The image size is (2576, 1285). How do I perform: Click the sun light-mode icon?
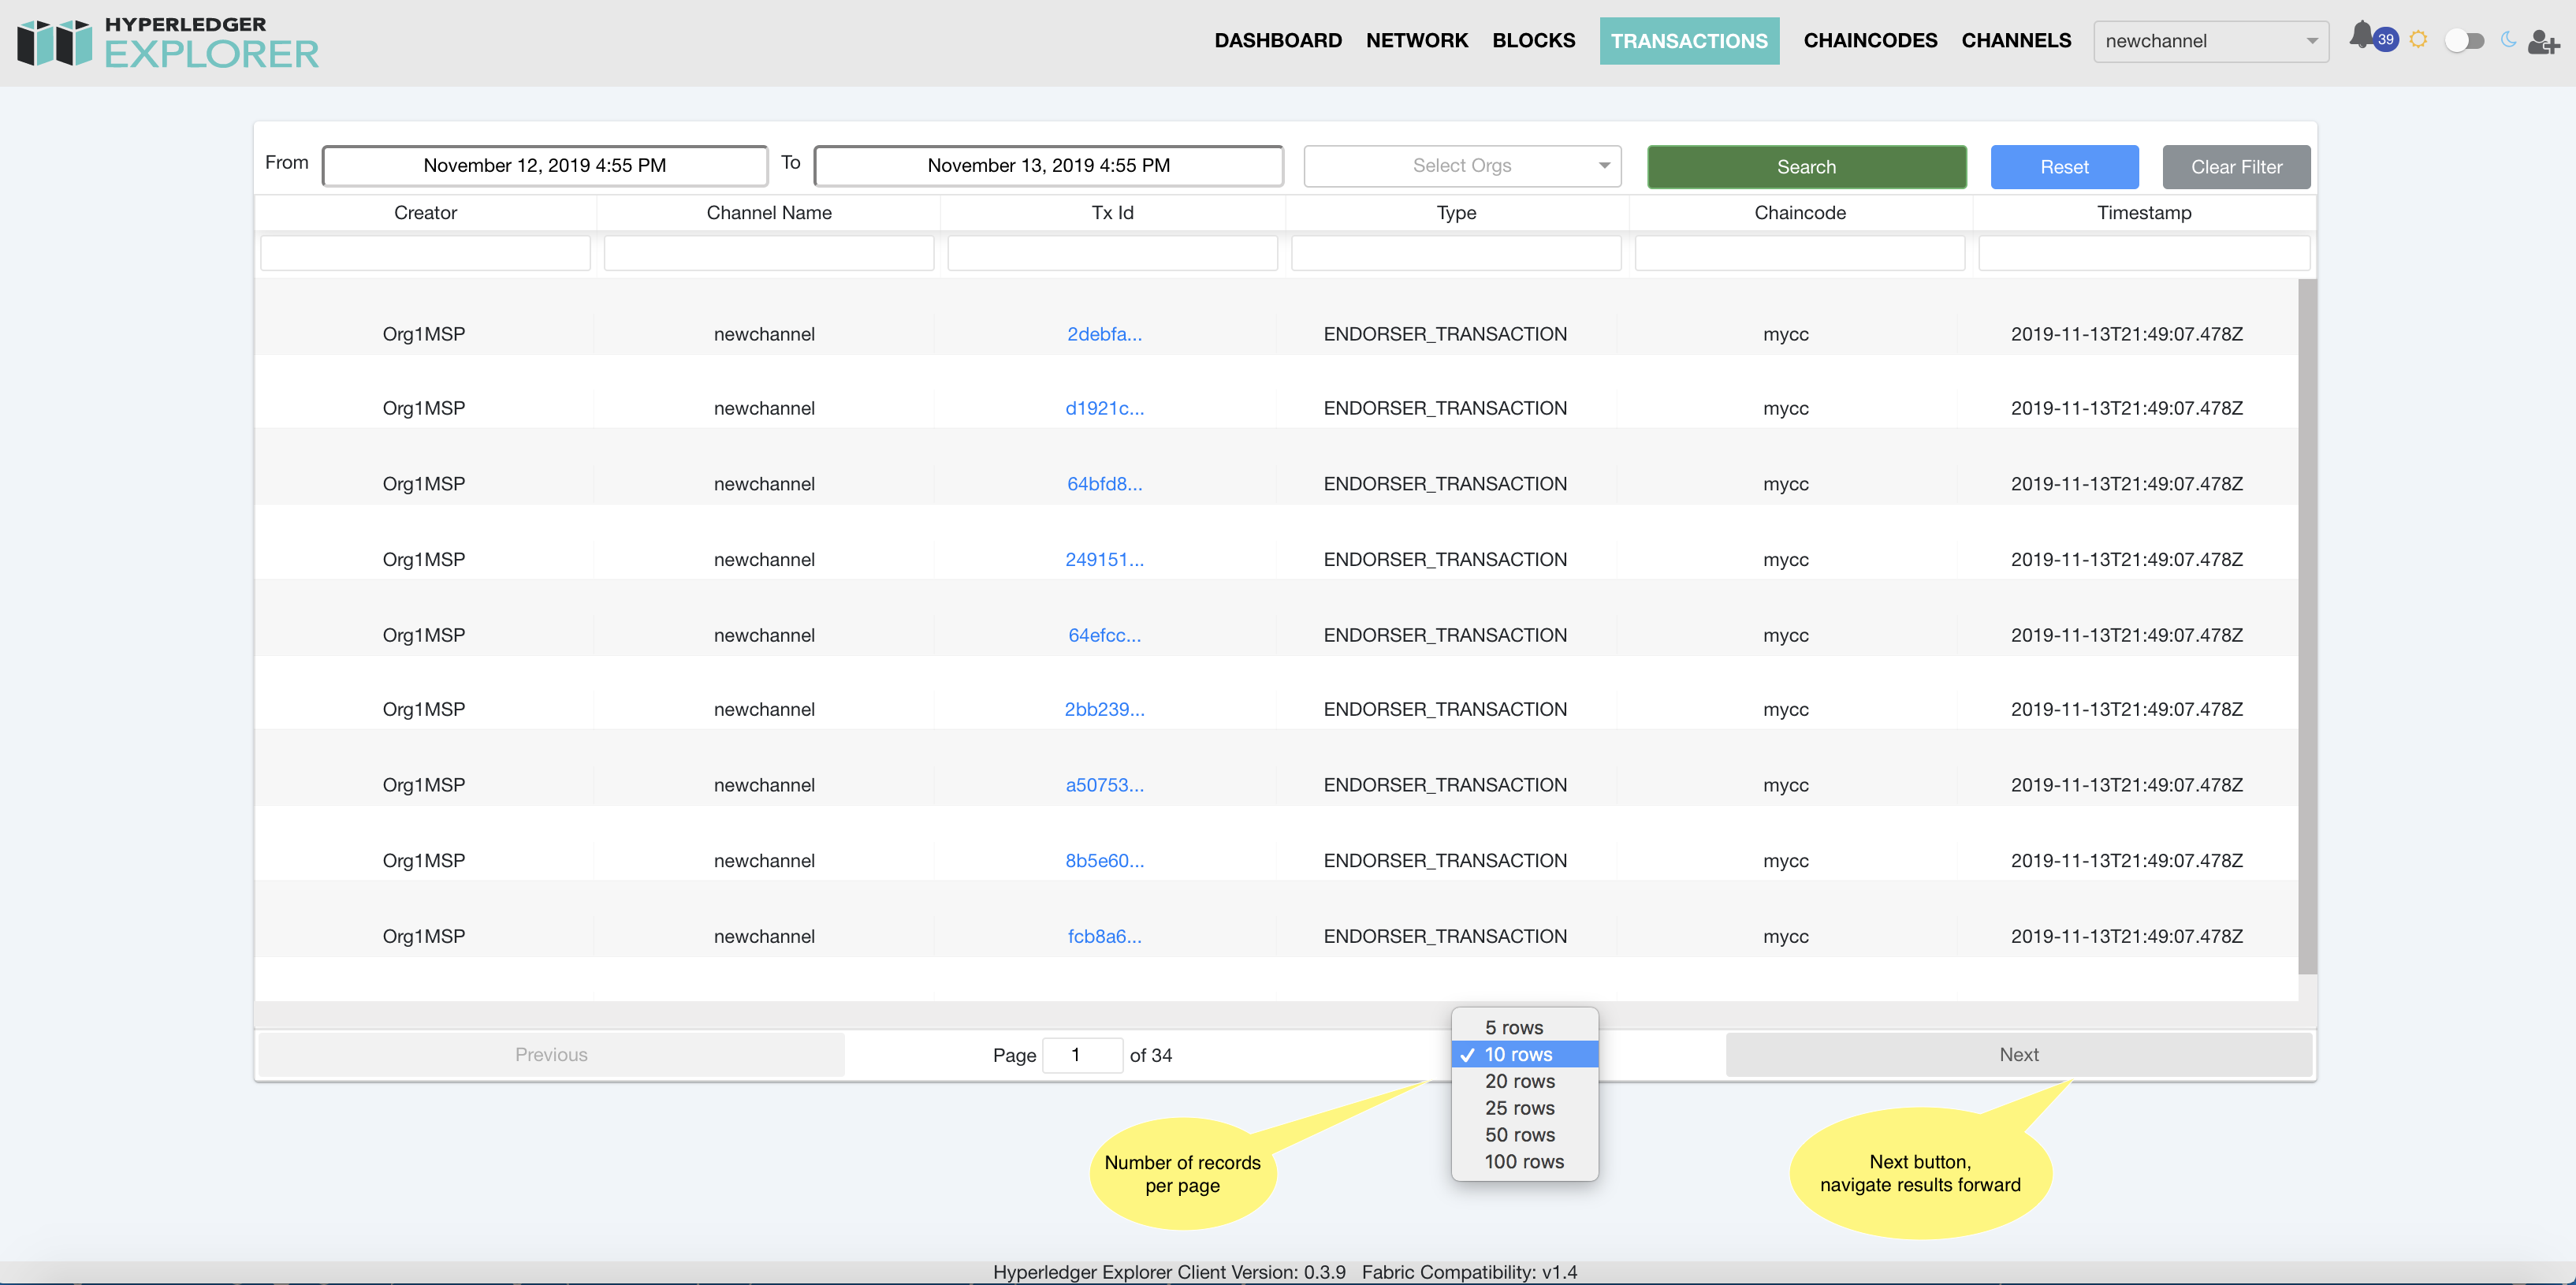[2418, 40]
